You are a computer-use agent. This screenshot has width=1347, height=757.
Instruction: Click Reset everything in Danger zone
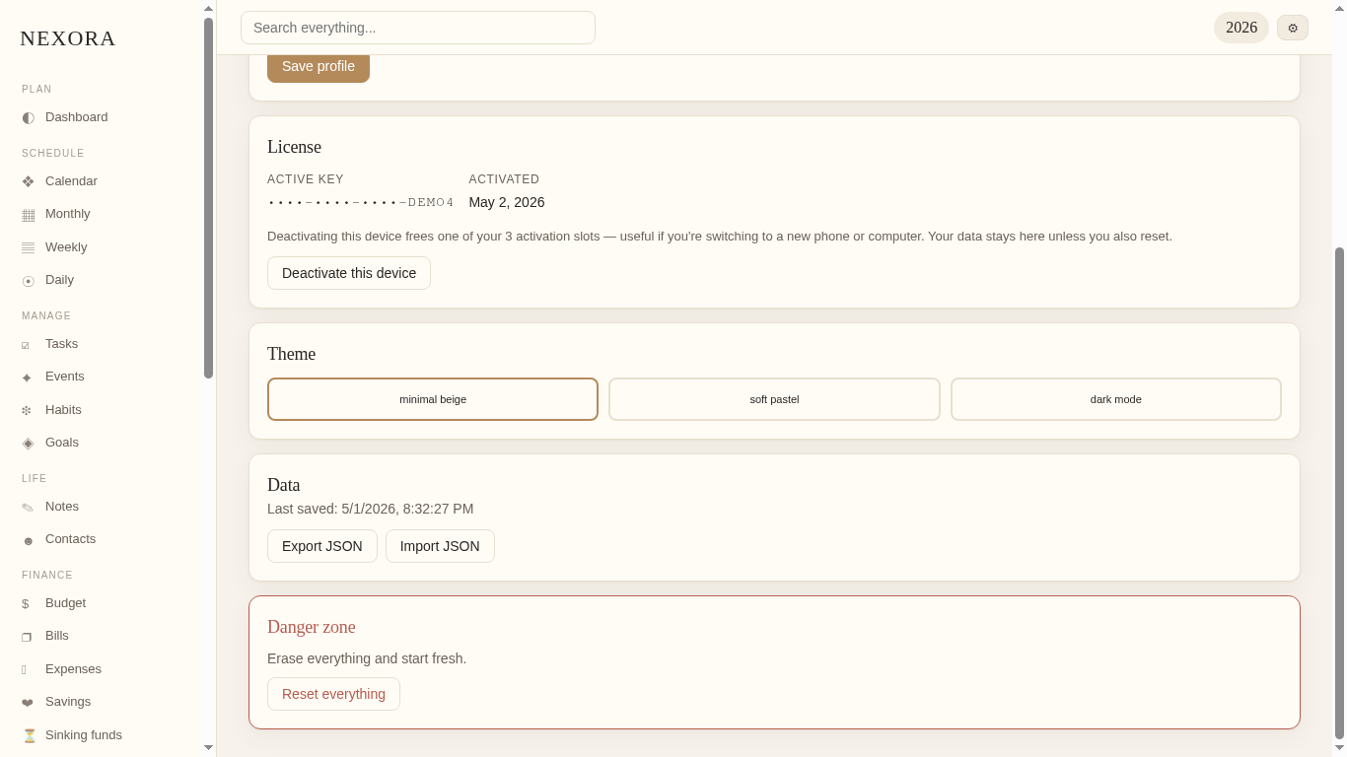tap(333, 694)
